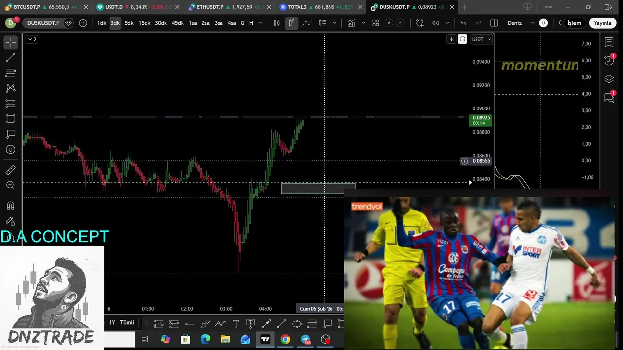Screen dimensions: 623x350
Task: Select the 1sa hourly interval
Action: pos(193,23)
